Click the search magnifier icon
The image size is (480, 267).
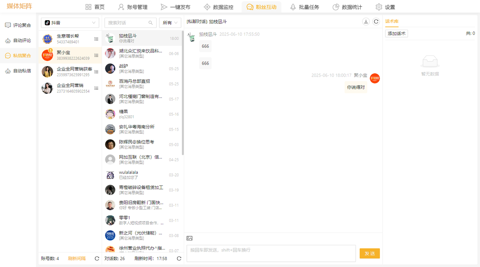coord(151,23)
